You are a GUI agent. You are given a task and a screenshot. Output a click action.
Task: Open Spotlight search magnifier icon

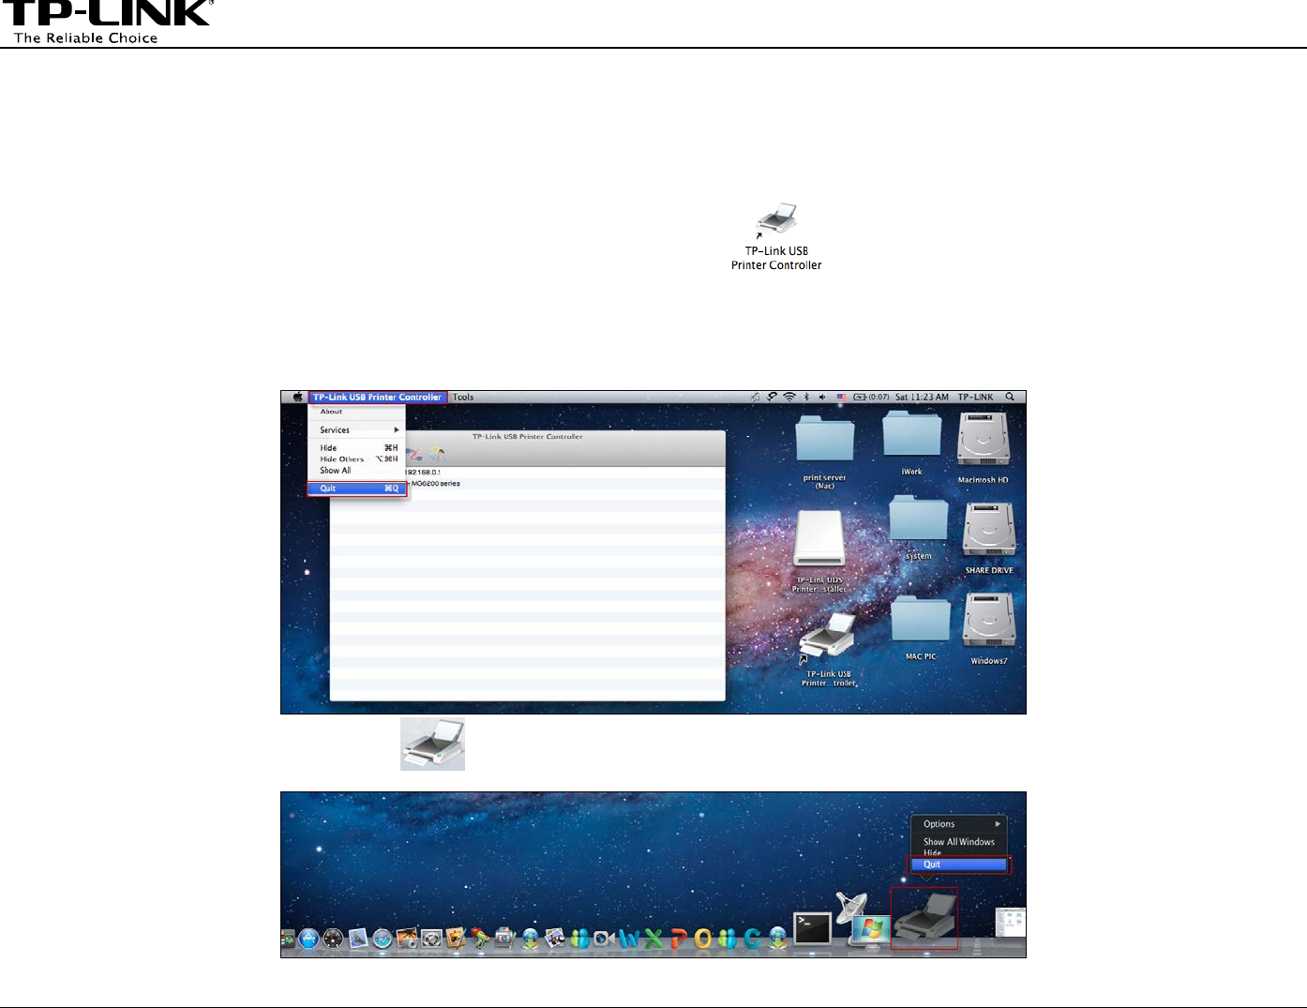(x=1010, y=398)
